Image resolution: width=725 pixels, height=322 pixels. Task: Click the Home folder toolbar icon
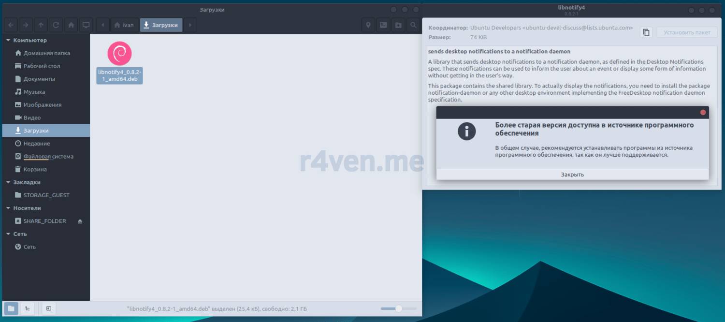tap(71, 25)
